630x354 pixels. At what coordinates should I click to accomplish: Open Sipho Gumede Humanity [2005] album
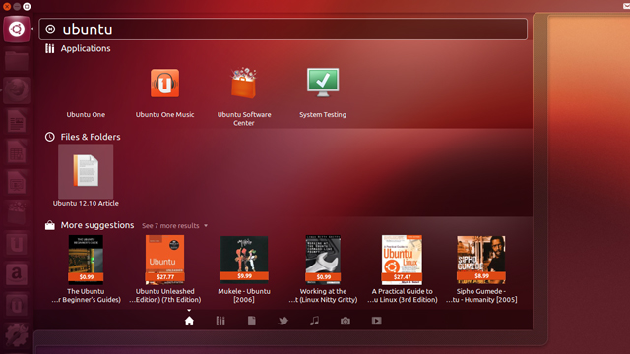point(481,268)
